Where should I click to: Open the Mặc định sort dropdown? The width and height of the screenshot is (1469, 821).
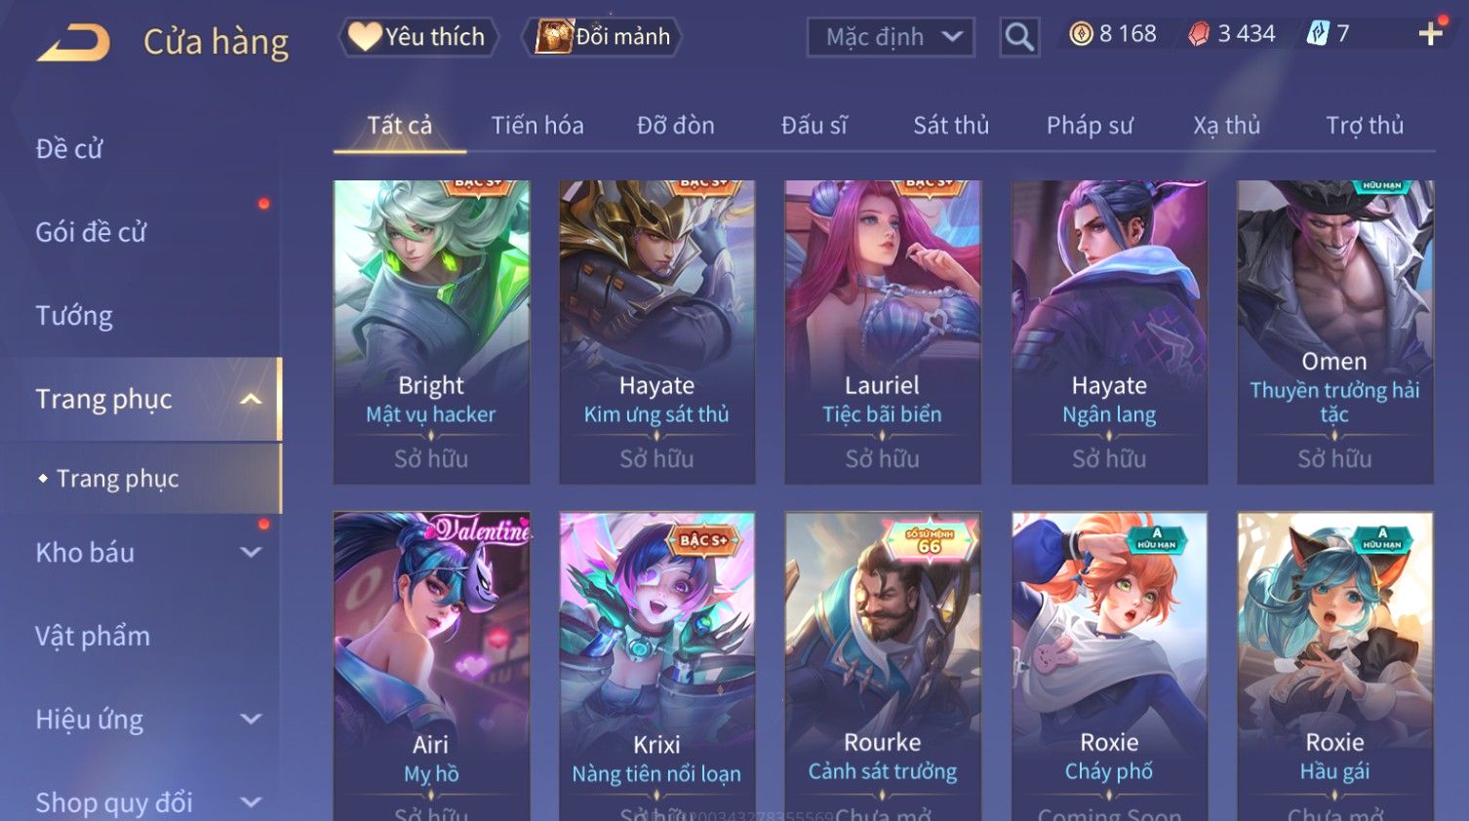click(x=891, y=38)
